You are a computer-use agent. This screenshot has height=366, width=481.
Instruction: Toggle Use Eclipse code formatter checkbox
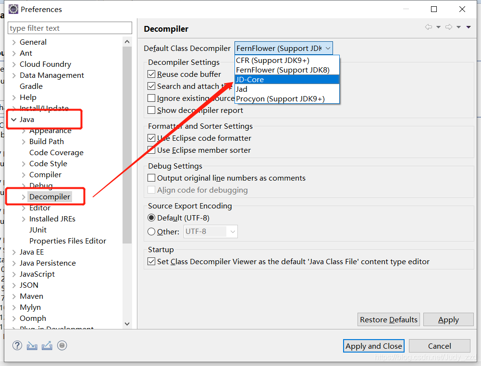pyautogui.click(x=151, y=138)
